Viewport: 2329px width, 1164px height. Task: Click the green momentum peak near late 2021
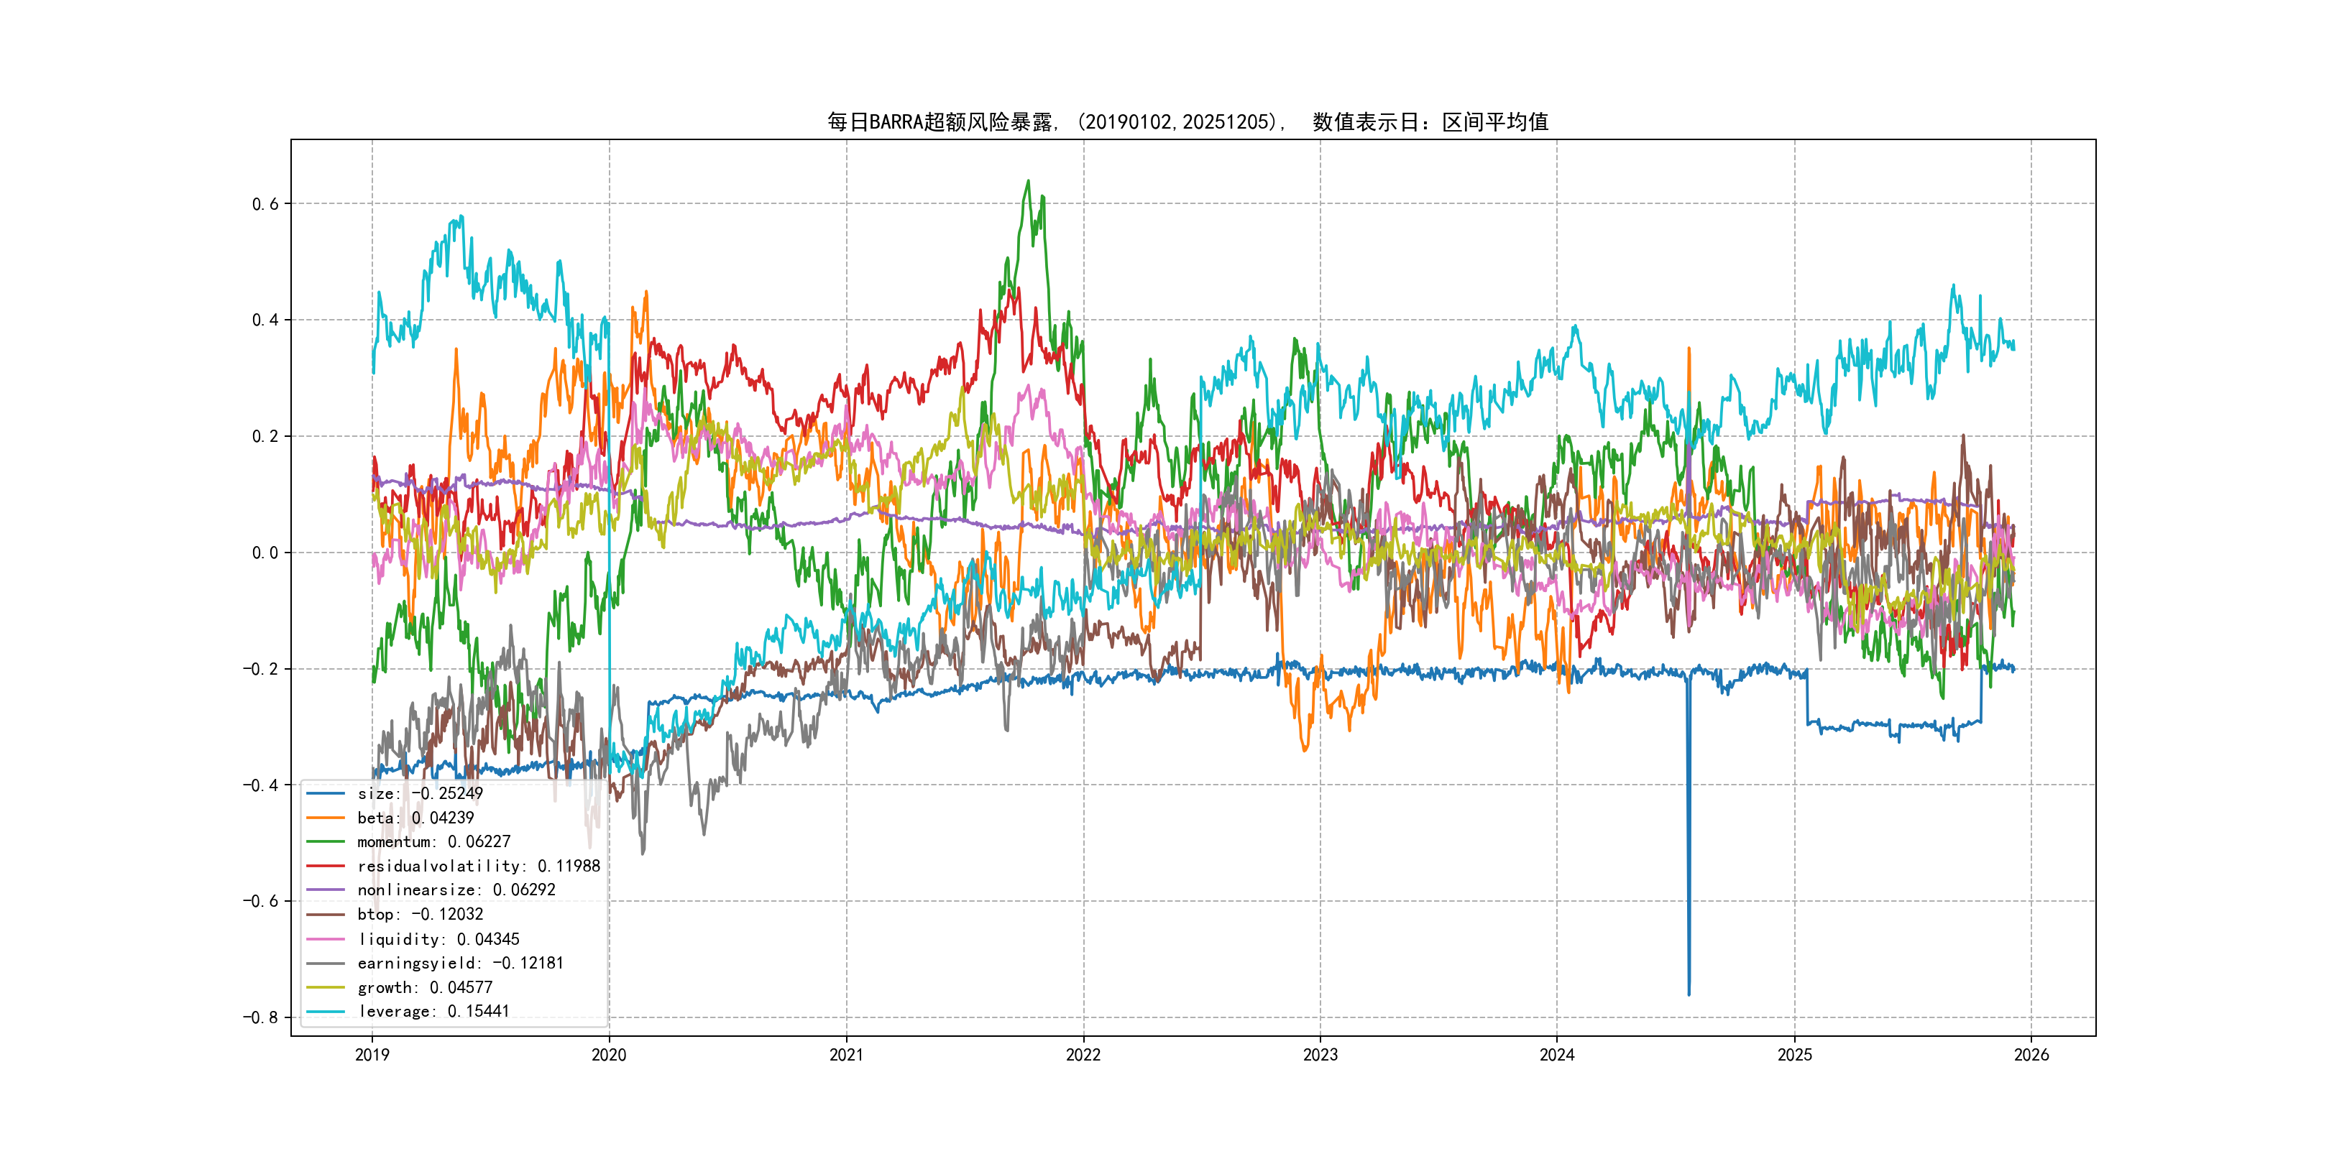(x=1028, y=182)
